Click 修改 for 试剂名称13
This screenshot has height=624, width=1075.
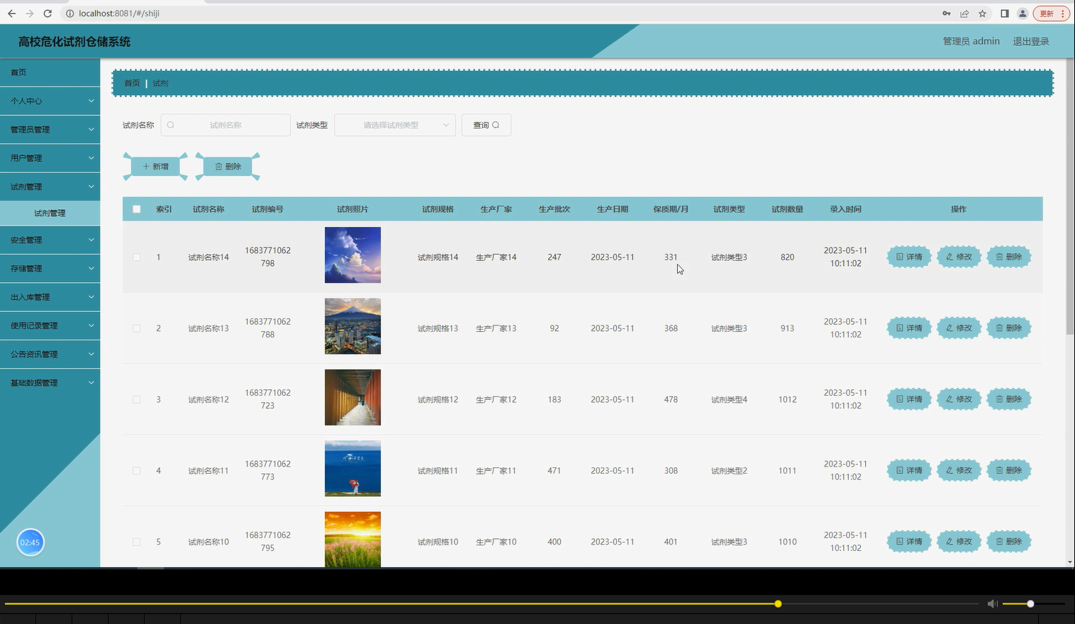(959, 328)
